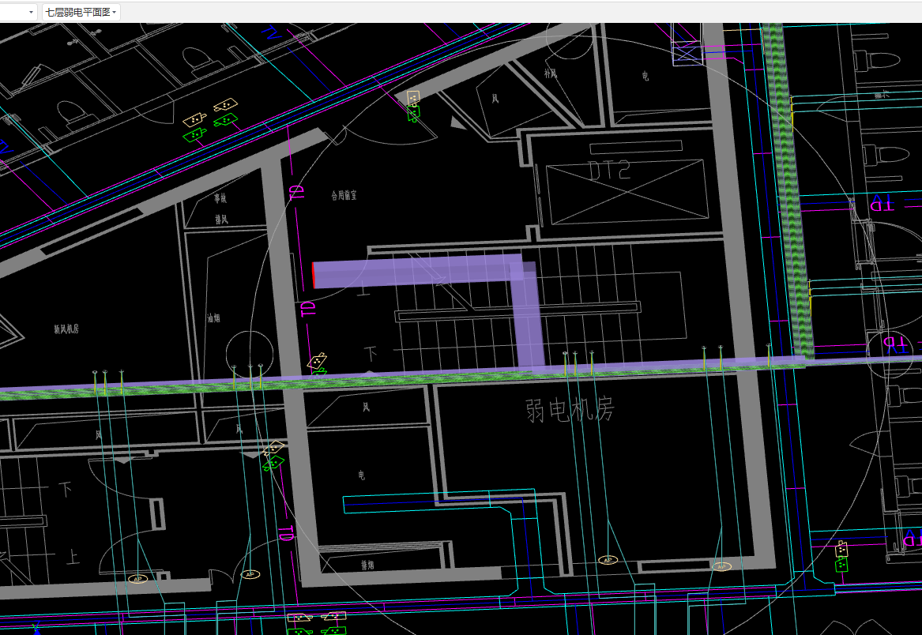922x635 pixels.
Task: Click the 排烟 label below the 电 room
Action: click(368, 565)
